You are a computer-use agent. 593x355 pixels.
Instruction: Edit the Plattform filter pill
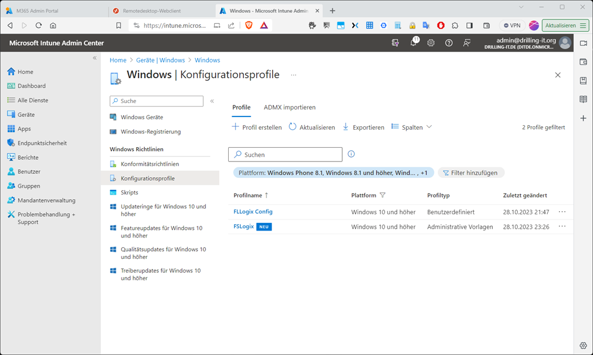(x=333, y=173)
